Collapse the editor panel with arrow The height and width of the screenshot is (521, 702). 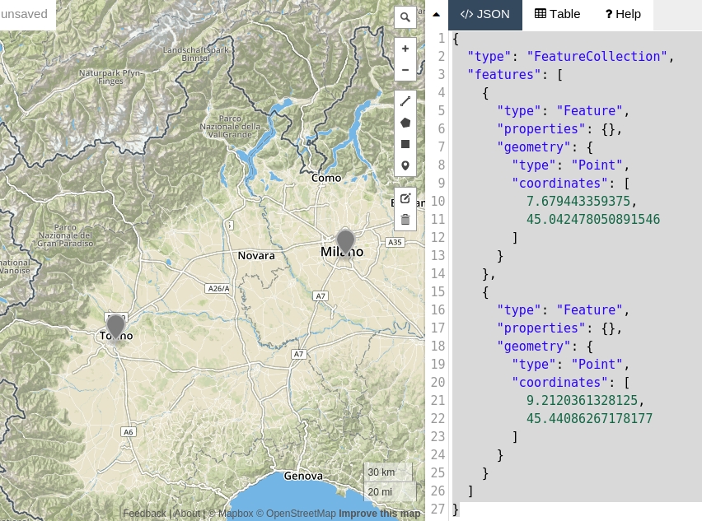(436, 14)
